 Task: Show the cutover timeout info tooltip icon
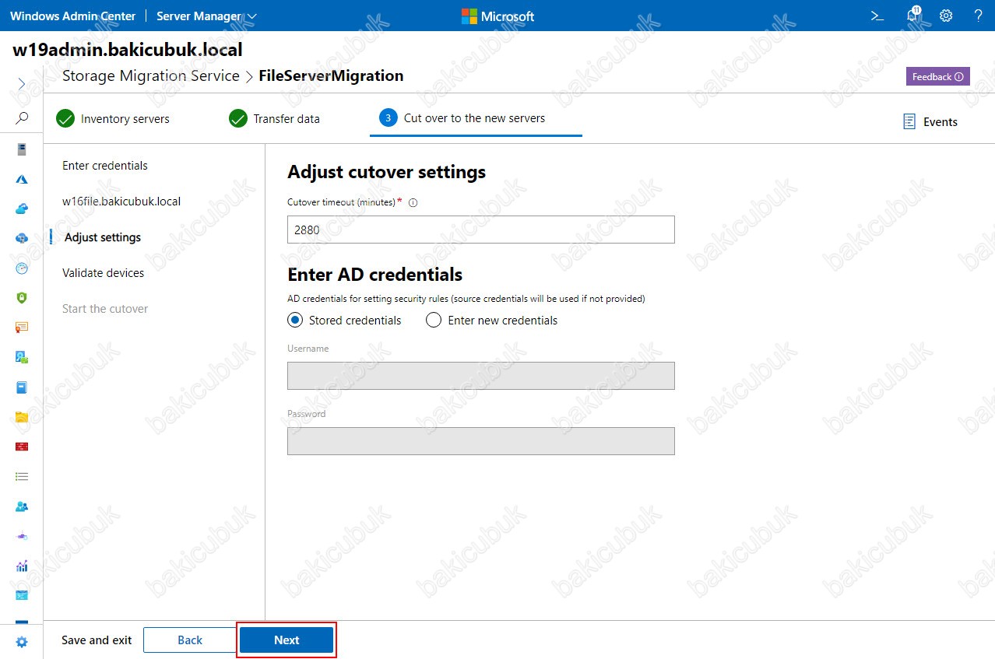click(413, 202)
